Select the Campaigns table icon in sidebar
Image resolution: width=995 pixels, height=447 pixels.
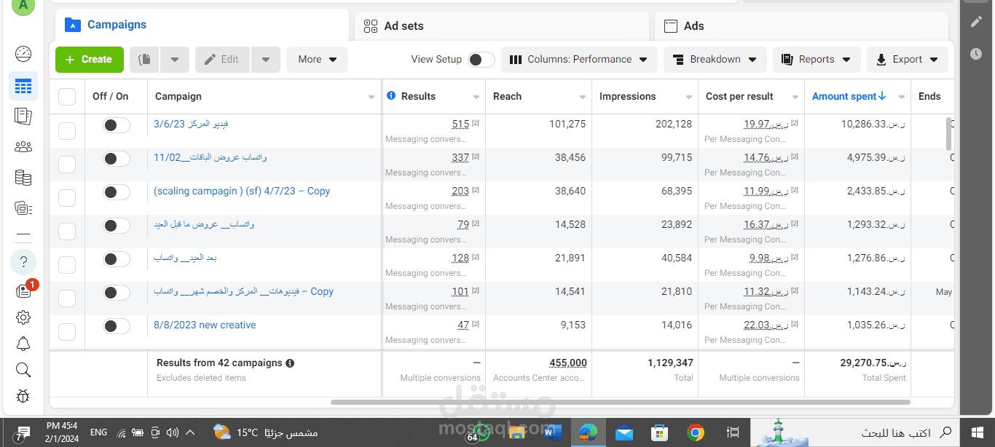click(23, 87)
